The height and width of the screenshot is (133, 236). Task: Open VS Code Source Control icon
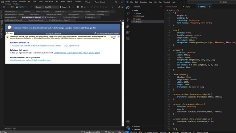[x=128, y=20]
